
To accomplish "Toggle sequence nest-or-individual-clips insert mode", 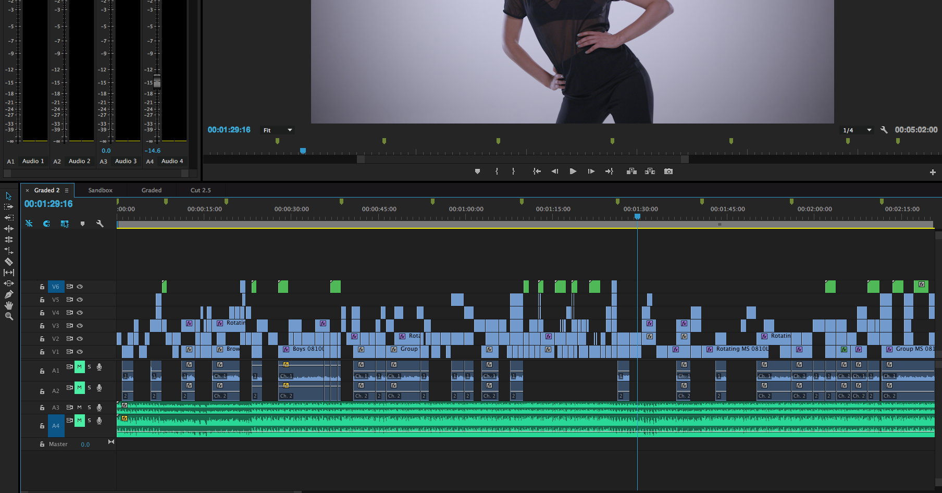I will point(29,224).
